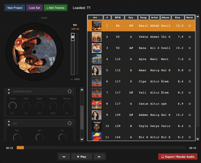Adjust Compressor Ratio knob

coord(26,106)
